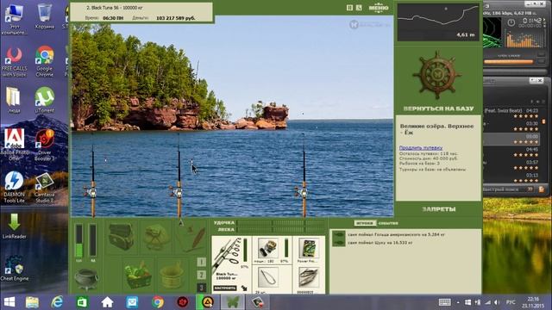Click the НАСТРОИТЬ button under the rod

(225, 288)
